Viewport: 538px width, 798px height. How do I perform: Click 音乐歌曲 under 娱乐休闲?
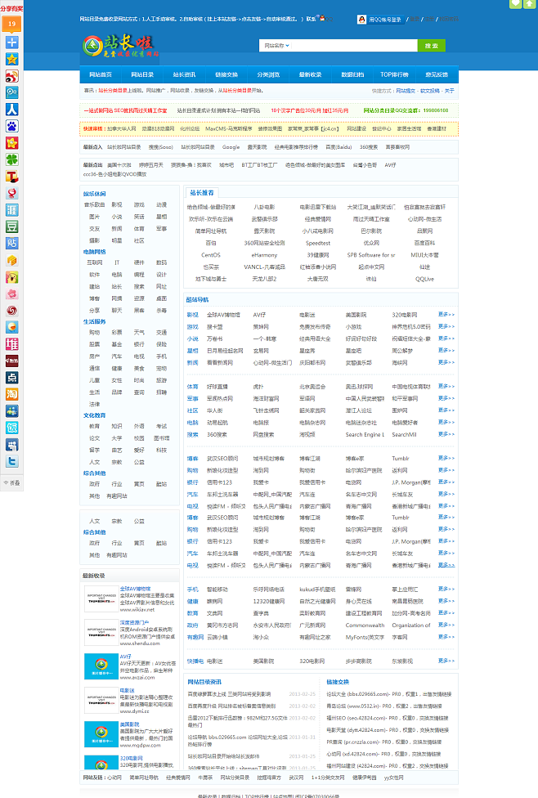click(x=94, y=204)
